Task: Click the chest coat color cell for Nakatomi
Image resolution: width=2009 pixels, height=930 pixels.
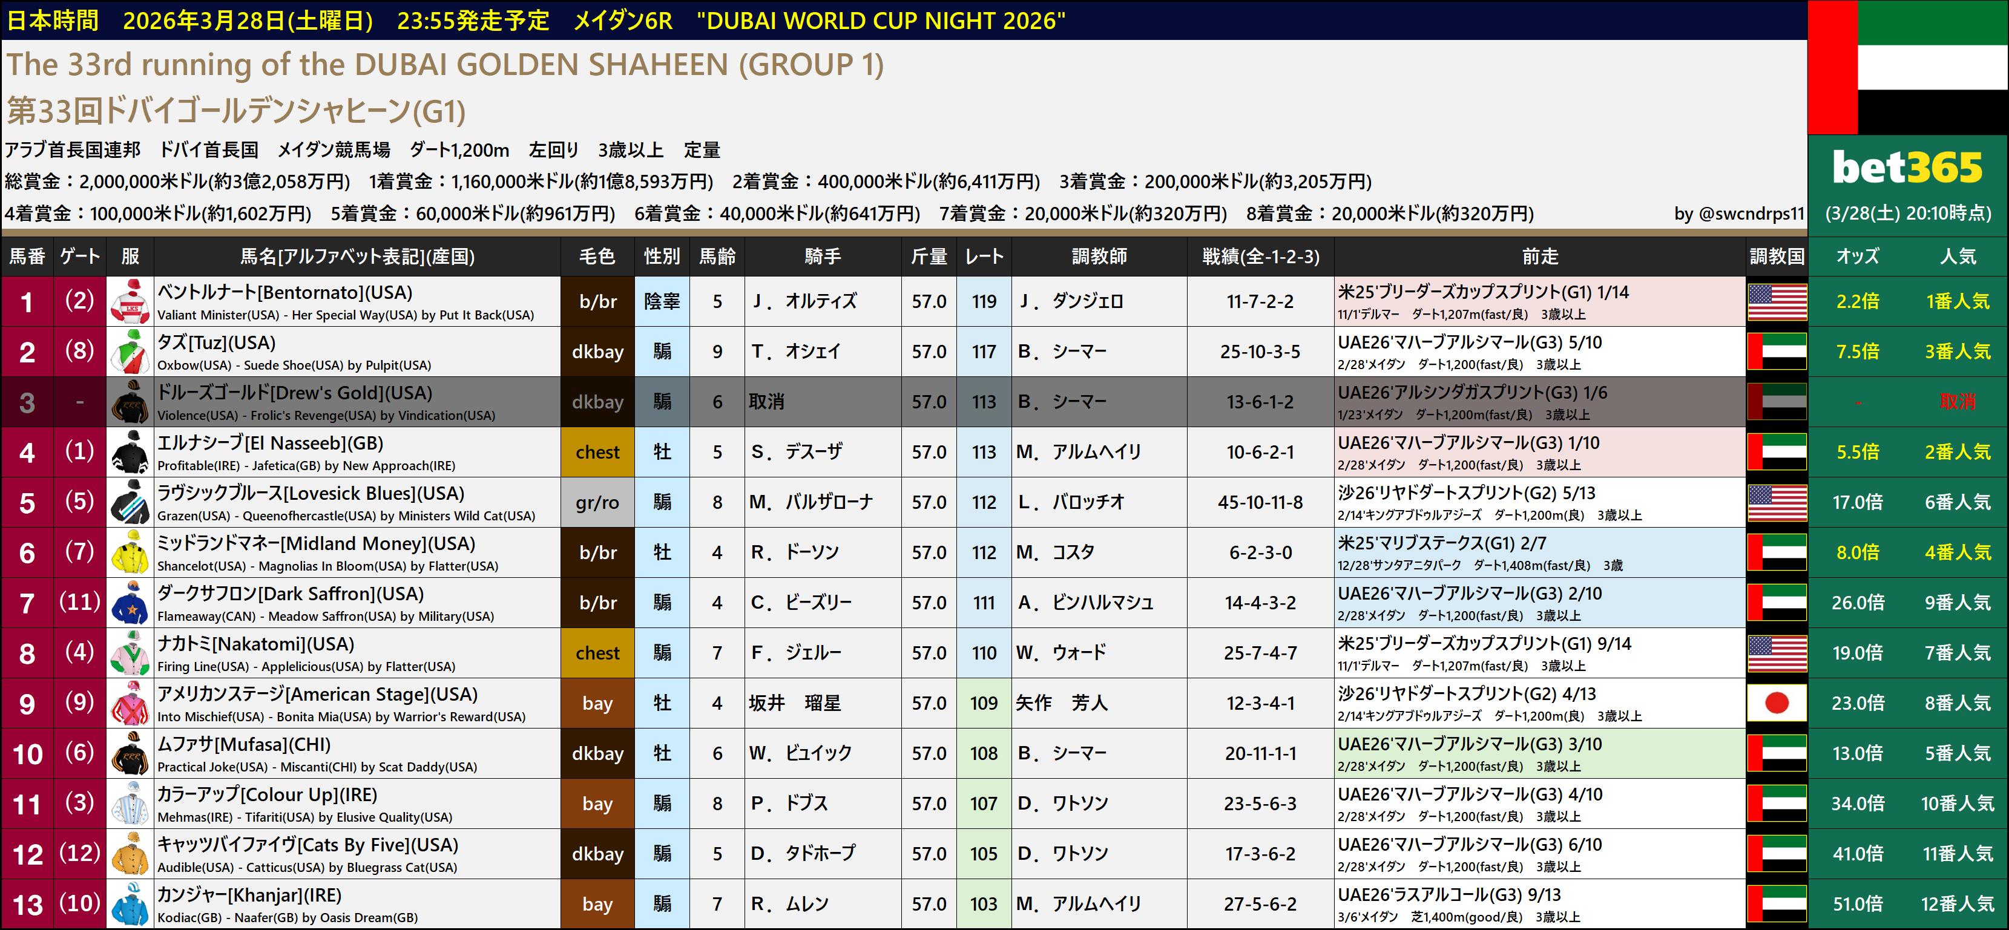Action: 597,653
